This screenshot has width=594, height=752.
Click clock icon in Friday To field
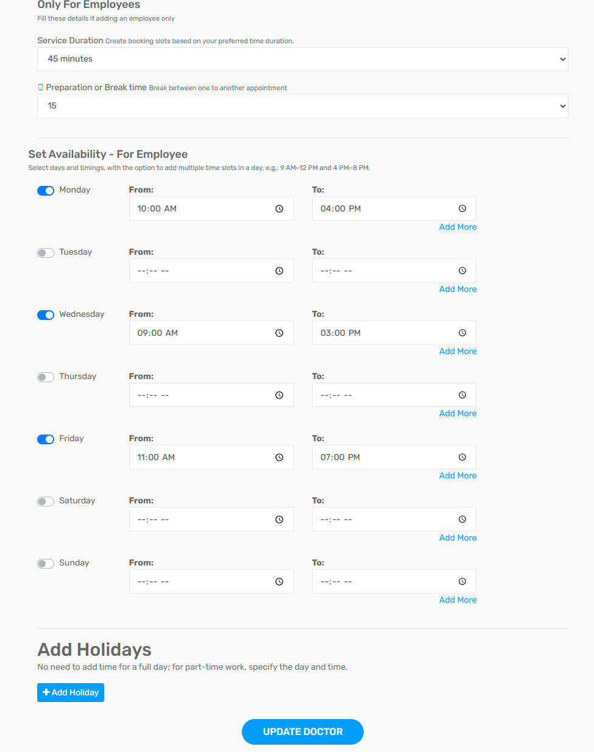click(462, 458)
